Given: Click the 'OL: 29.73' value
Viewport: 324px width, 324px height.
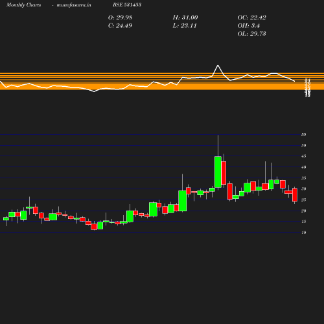Looking at the screenshot, I should (252, 34).
